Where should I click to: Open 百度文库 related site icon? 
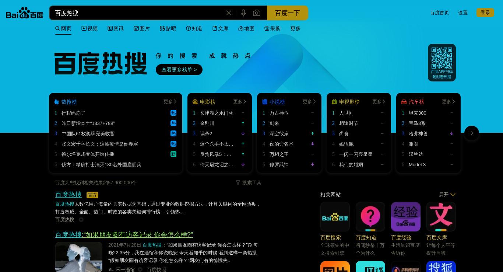click(x=441, y=217)
